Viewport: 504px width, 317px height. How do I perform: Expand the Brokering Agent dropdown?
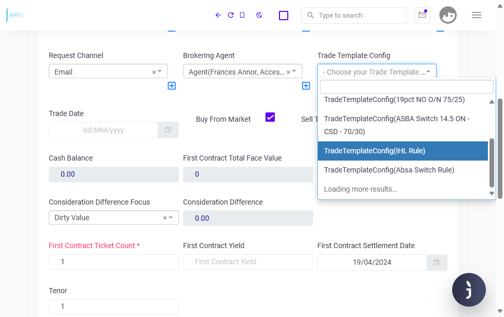click(x=294, y=71)
